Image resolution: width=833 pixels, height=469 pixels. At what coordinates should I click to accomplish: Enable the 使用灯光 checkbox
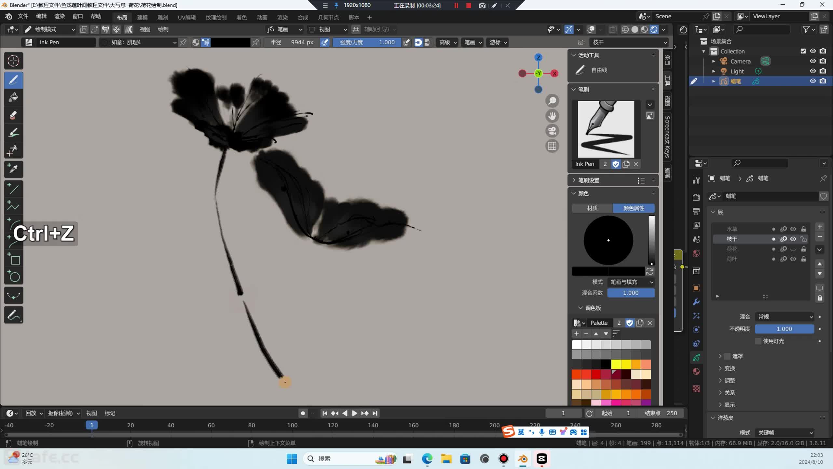758,341
